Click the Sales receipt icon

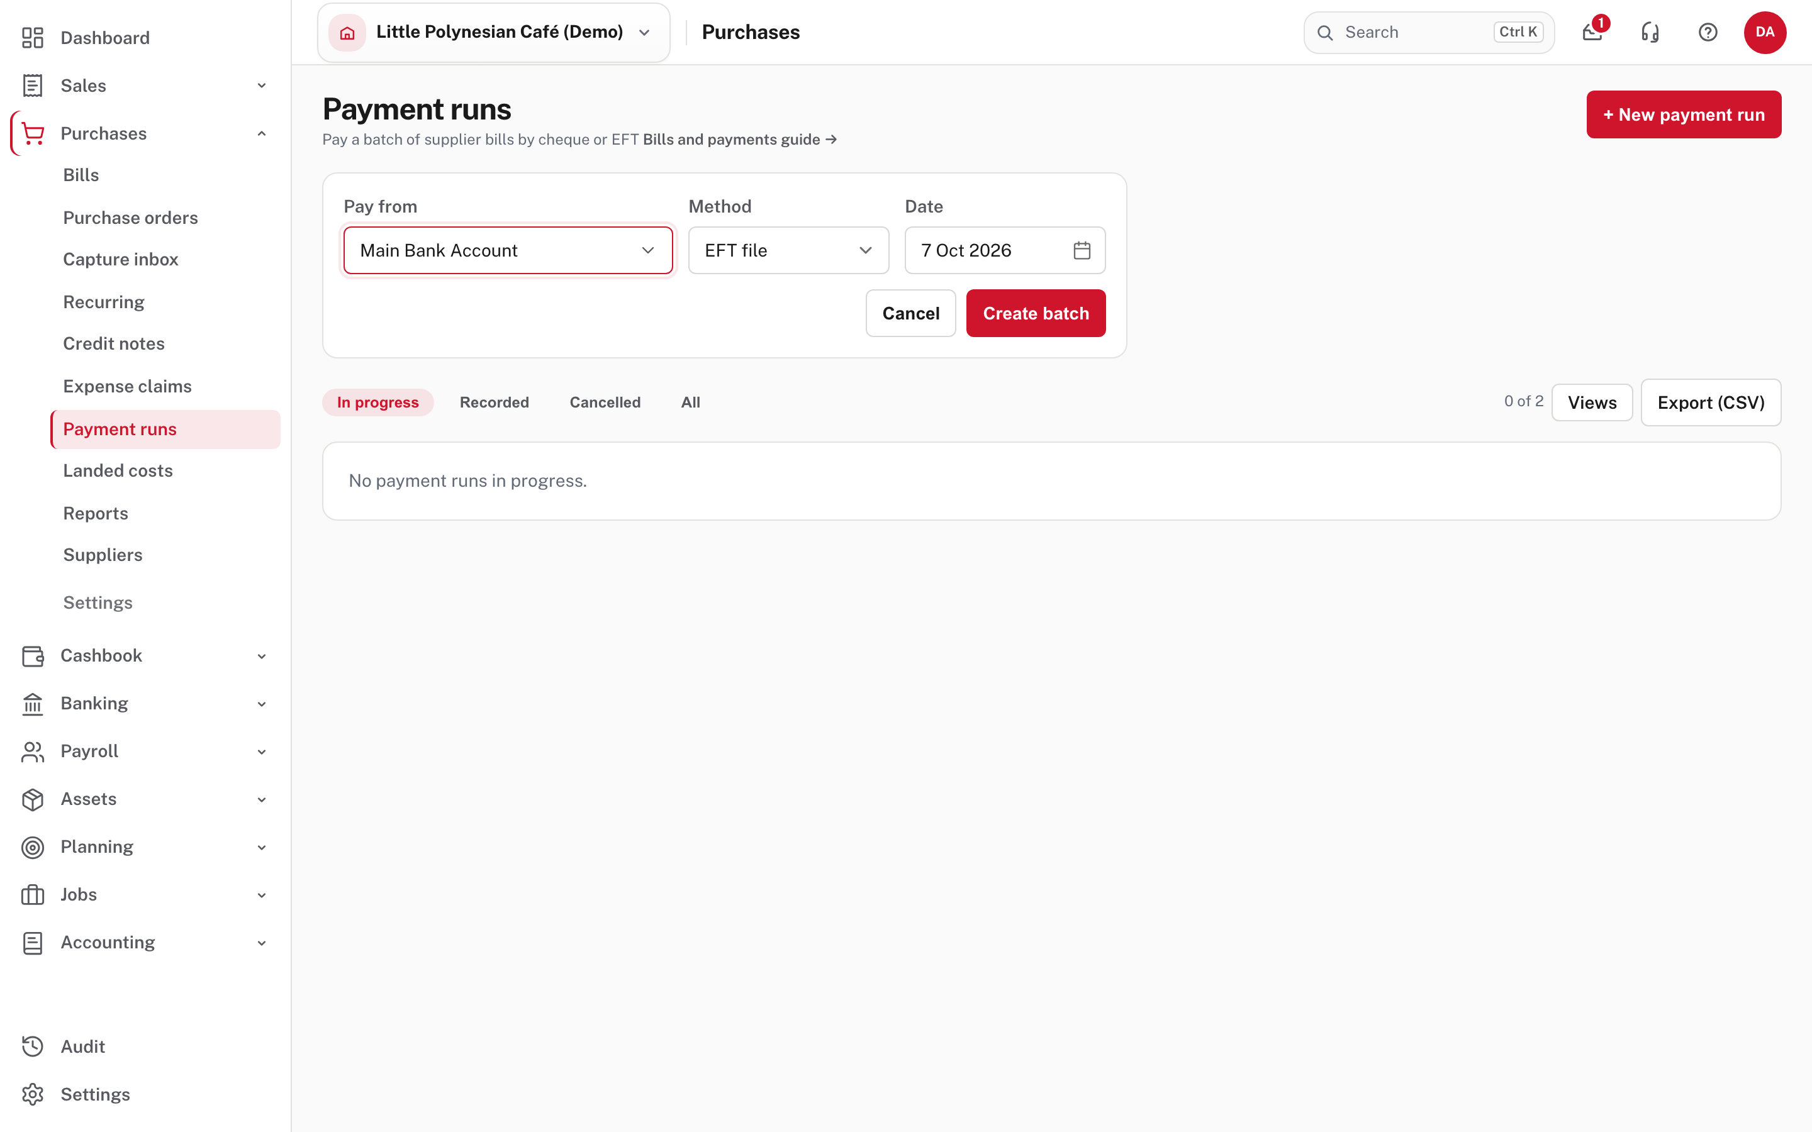pyautogui.click(x=32, y=86)
